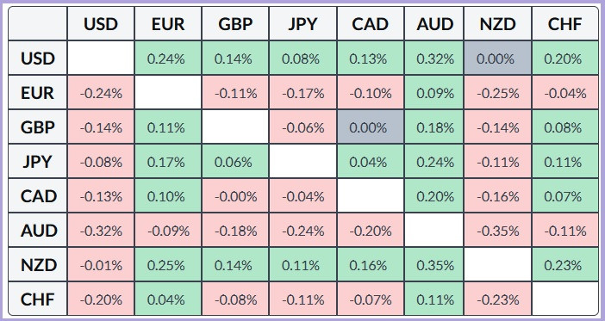The height and width of the screenshot is (321, 605).
Task: Click the gray USD/NZD 0.00% cell
Action: coord(498,59)
